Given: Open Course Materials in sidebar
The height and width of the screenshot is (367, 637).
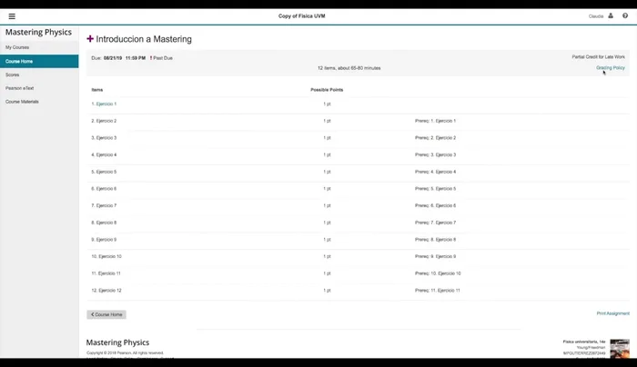Looking at the screenshot, I should (23, 102).
